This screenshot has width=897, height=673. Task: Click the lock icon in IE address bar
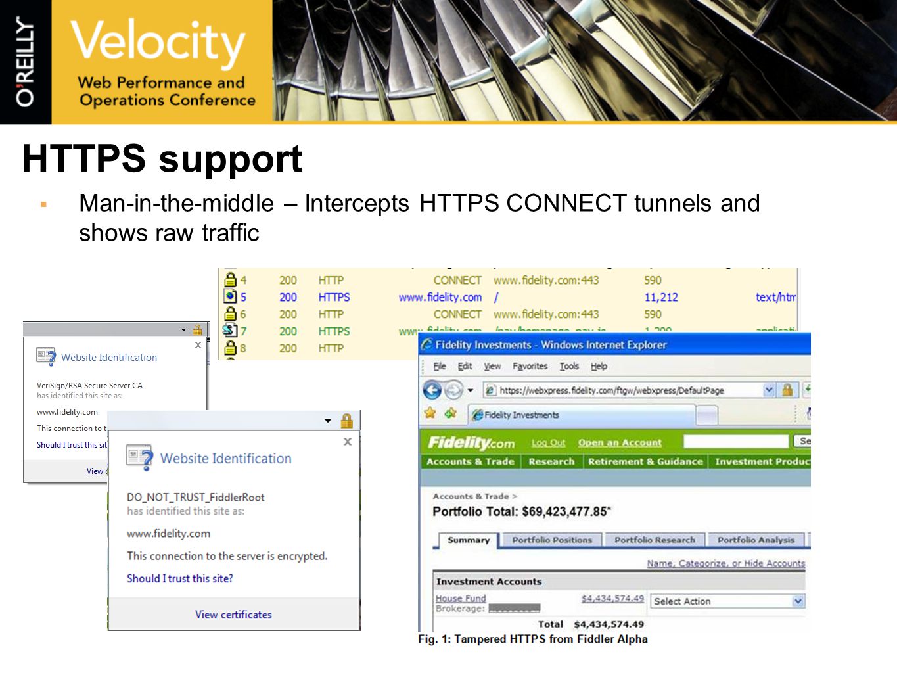[787, 390]
